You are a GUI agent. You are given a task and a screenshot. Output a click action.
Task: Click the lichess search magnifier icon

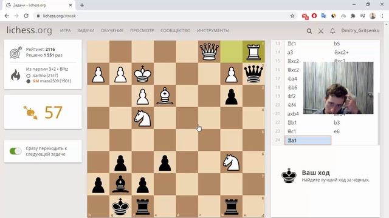tap(309, 31)
